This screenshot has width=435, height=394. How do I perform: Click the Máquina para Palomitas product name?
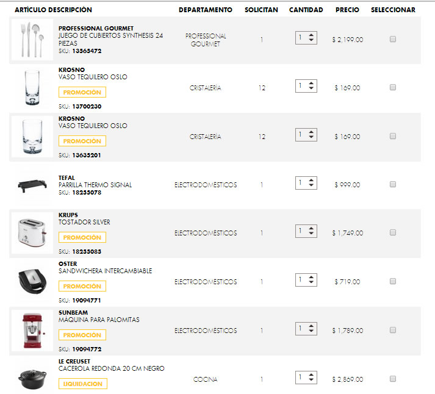coord(99,320)
